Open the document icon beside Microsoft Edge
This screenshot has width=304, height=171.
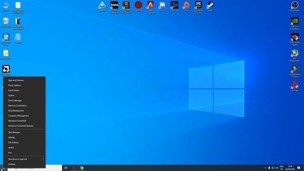tap(18, 38)
